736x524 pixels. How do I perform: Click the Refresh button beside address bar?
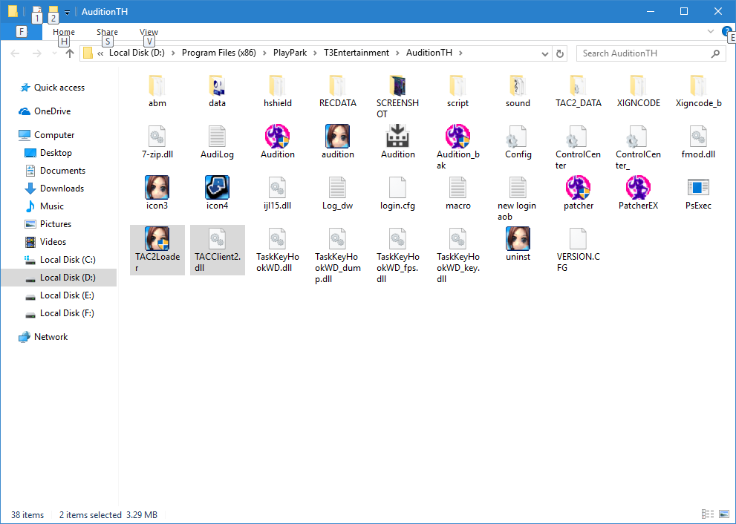point(561,53)
